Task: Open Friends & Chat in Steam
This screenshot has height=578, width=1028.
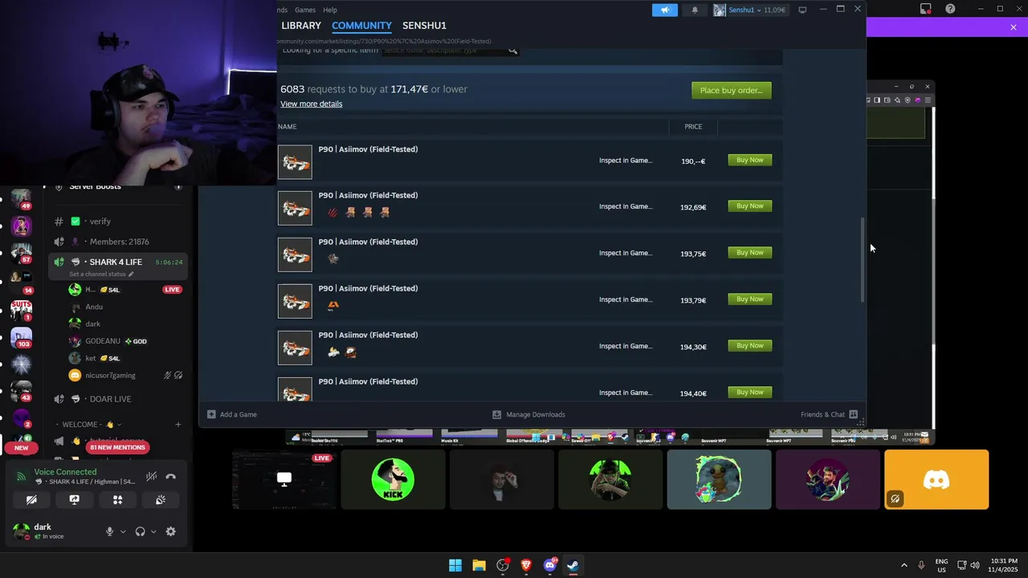Action: pos(829,414)
